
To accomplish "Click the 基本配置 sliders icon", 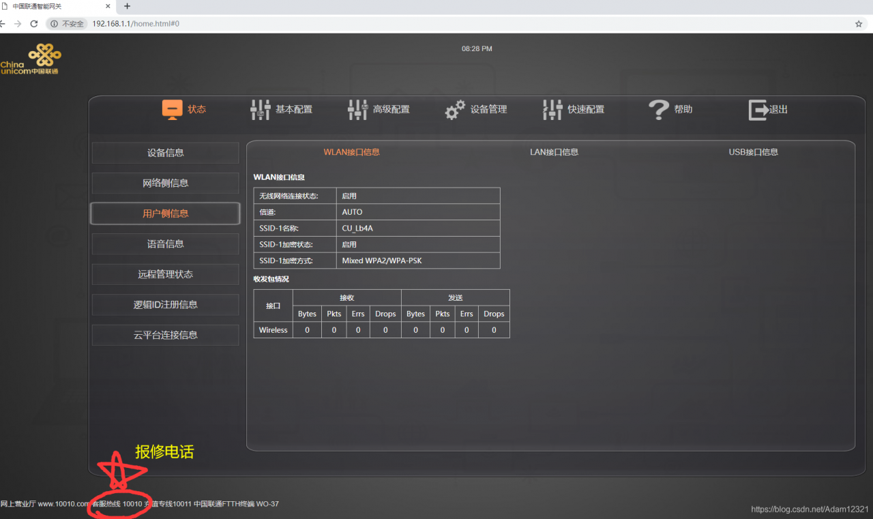I will [261, 110].
